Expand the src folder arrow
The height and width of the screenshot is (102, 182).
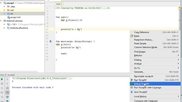[x=5, y=14]
